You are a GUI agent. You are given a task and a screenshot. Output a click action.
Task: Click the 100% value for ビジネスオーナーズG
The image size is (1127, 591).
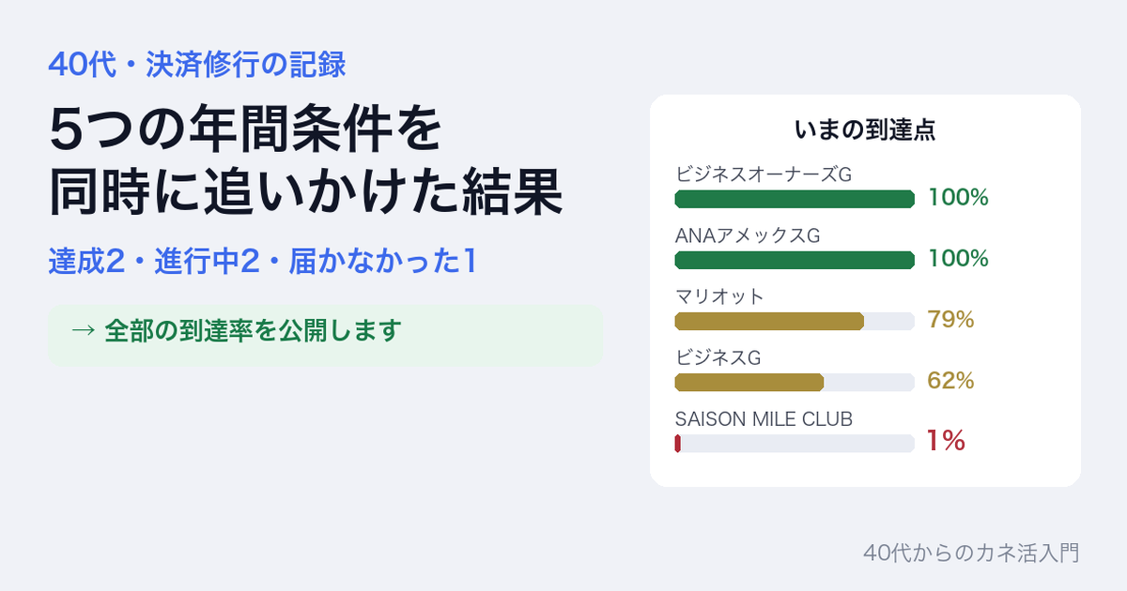tap(958, 198)
